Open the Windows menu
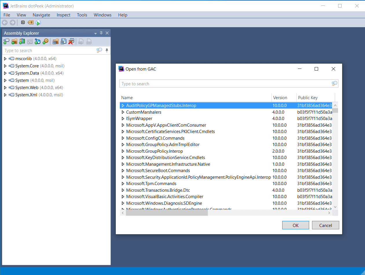This screenshot has width=365, height=275. click(x=102, y=15)
